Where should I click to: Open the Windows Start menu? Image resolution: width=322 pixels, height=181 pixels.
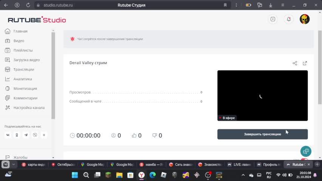(75, 175)
